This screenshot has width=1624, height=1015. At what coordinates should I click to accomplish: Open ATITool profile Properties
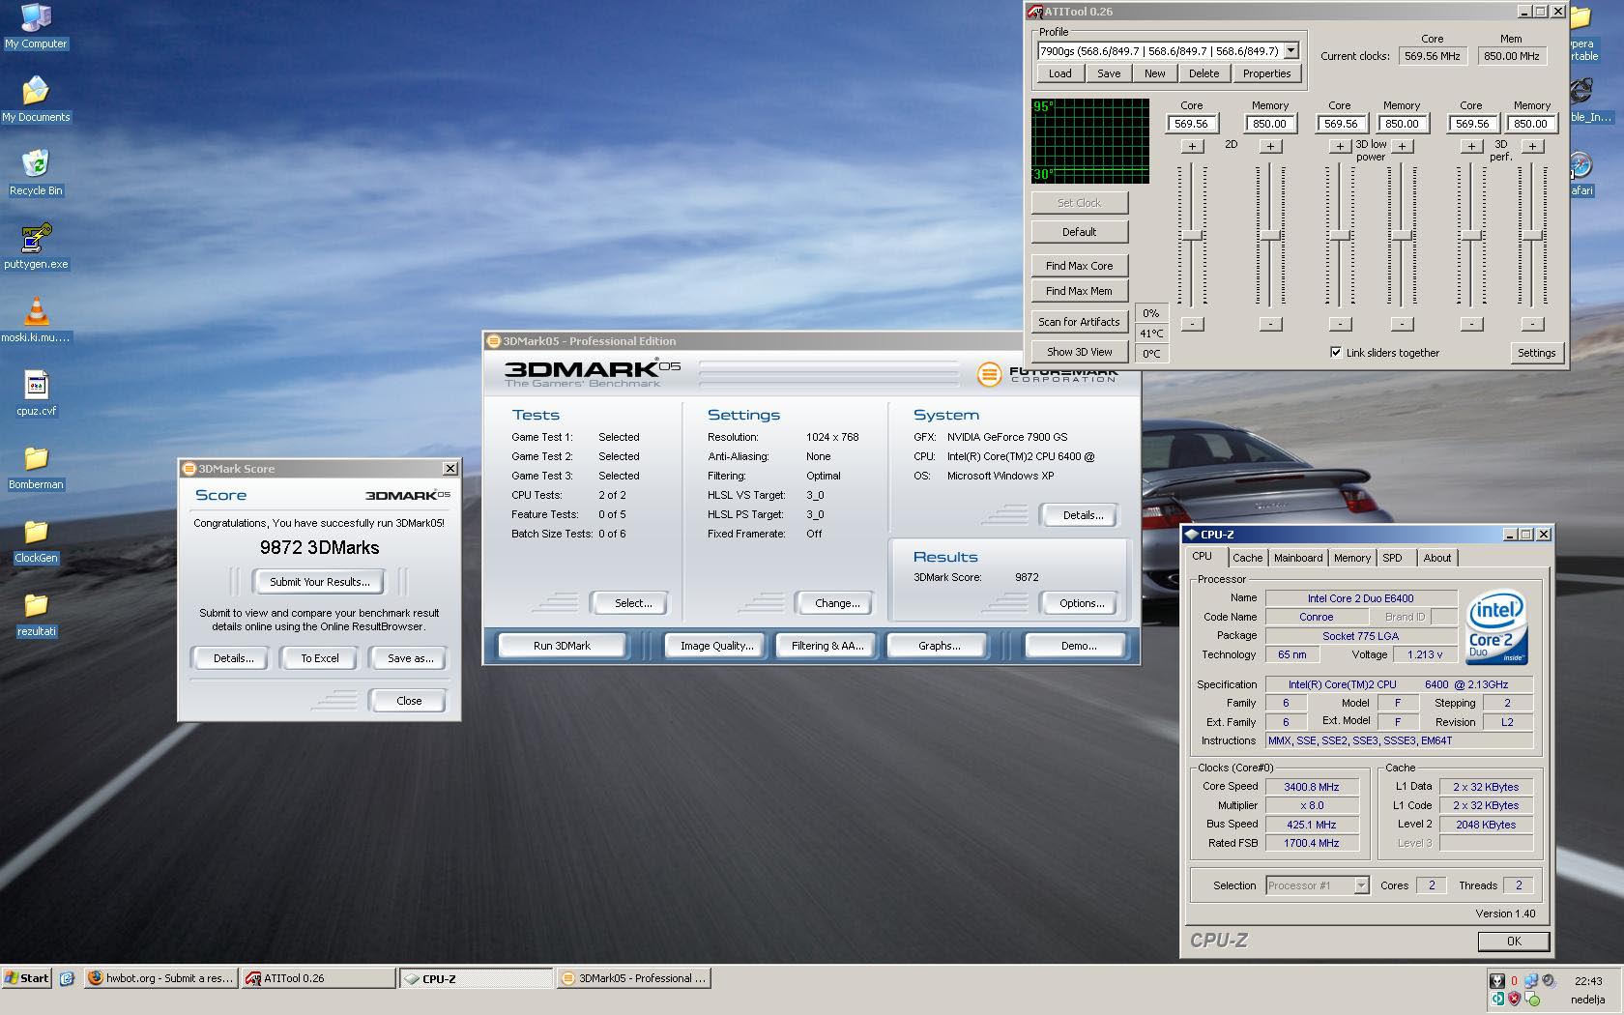1266,73
